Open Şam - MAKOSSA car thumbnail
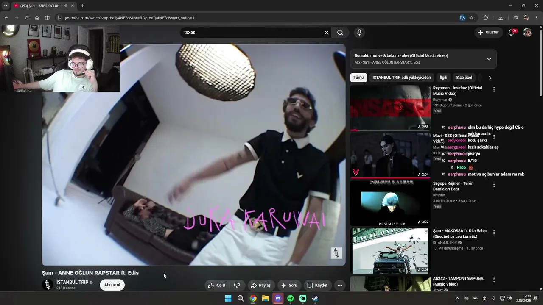 coord(390,251)
